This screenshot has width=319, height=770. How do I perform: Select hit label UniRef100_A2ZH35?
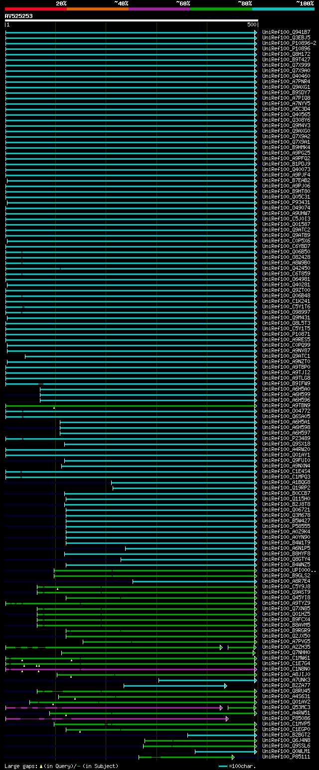click(x=286, y=647)
